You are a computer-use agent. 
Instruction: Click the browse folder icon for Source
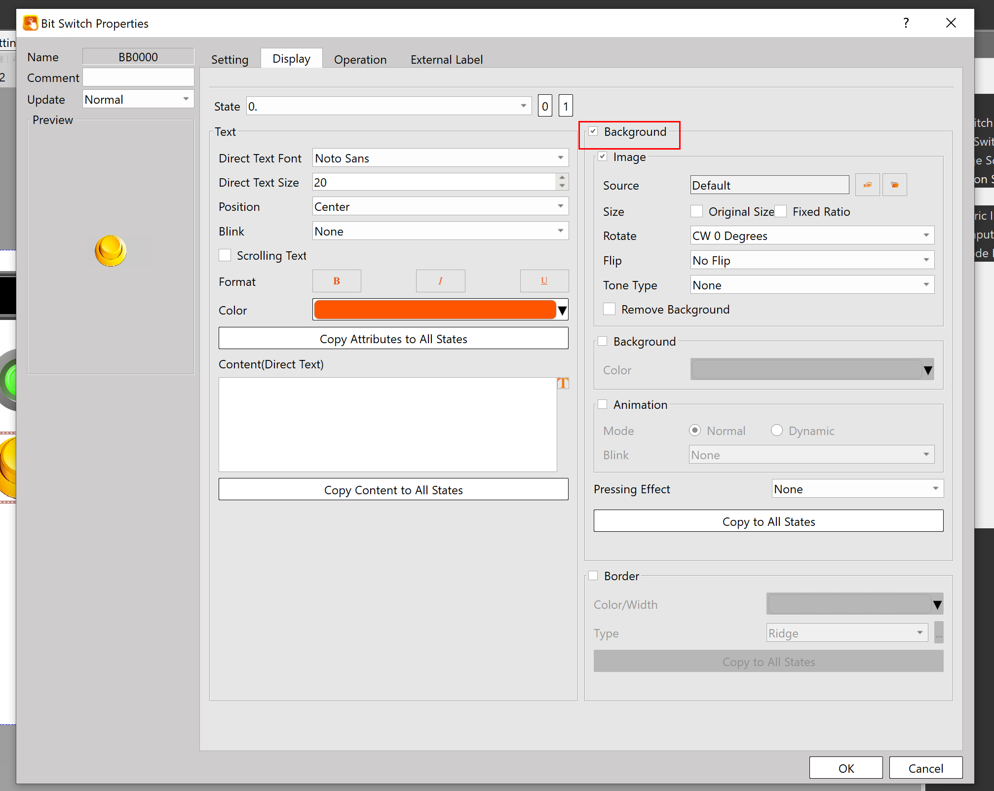coord(894,185)
